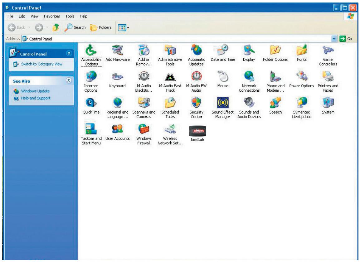Open the Tools menu

[x=70, y=16]
